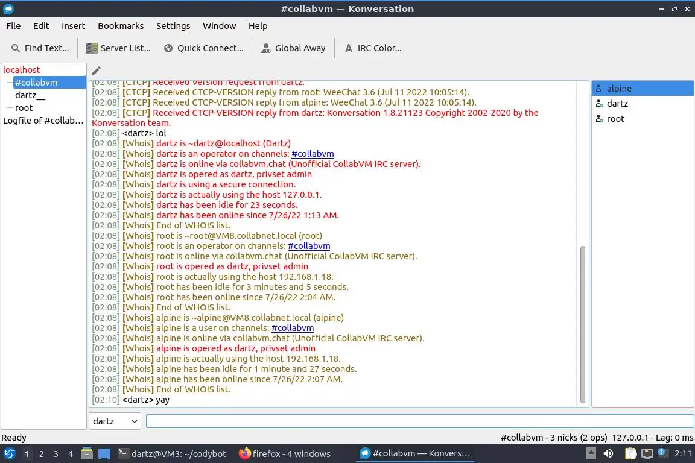Click the network monitor tray icon

click(647, 454)
